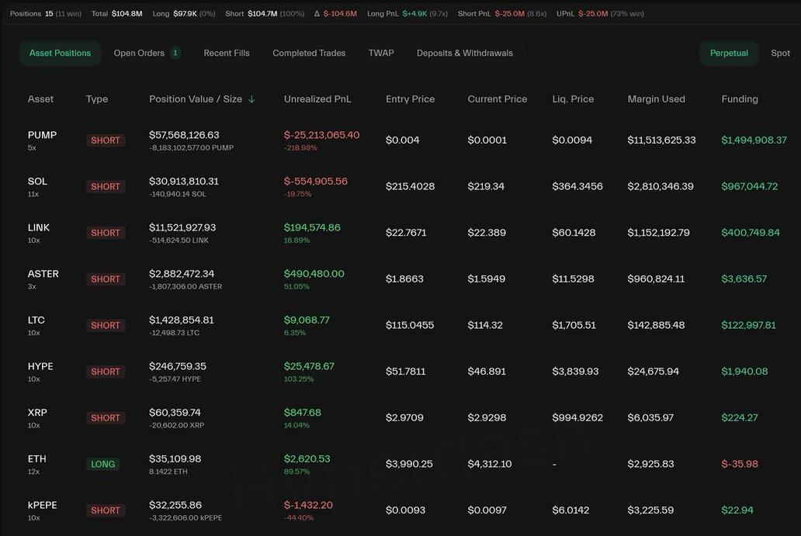801x536 pixels.
Task: Open the Asset Positions tab
Action: pyautogui.click(x=60, y=53)
